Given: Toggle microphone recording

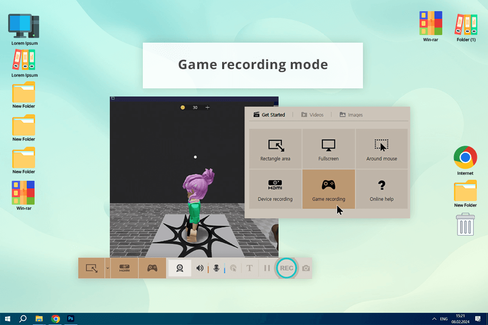Looking at the screenshot, I should pyautogui.click(x=217, y=268).
